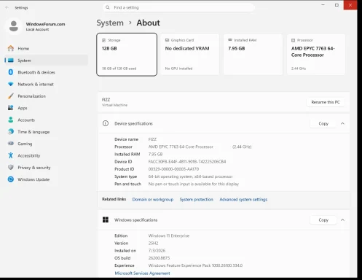
Task: Click the back arrow beside Settings
Action: pos(7,7)
